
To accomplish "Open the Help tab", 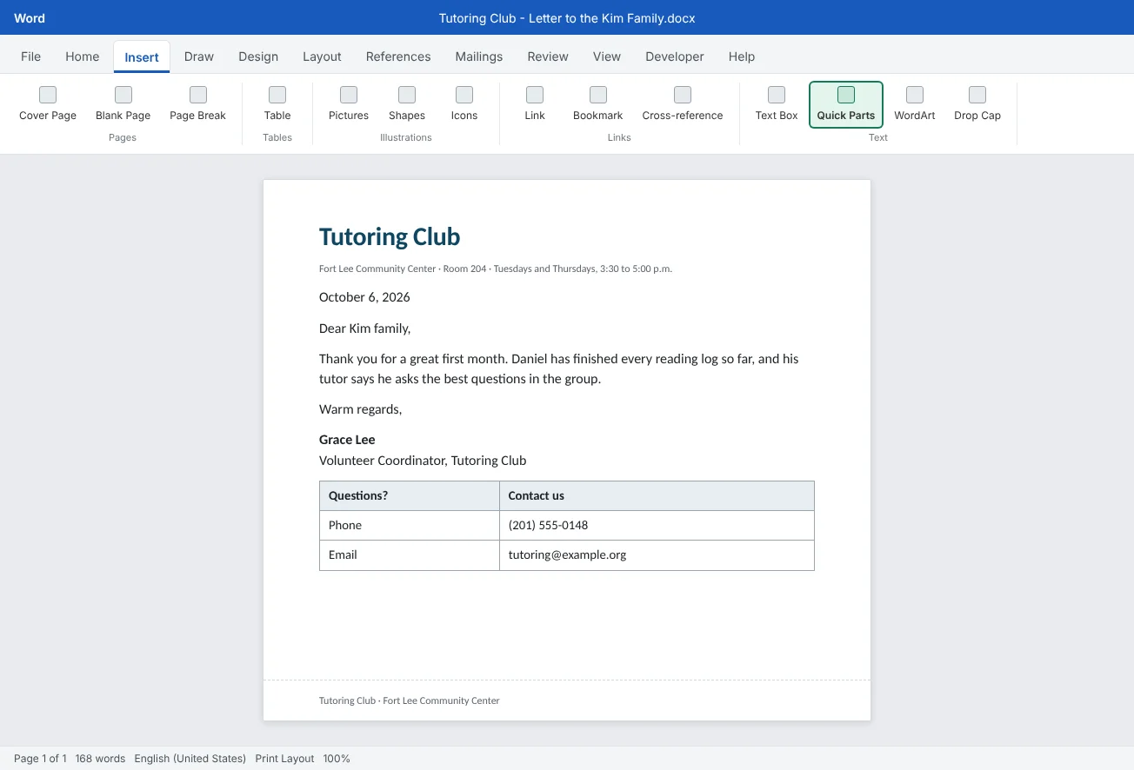I will point(742,56).
